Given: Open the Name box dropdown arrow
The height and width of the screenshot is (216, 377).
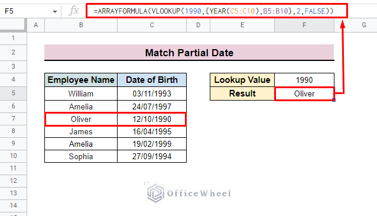Looking at the screenshot, I should click(55, 11).
